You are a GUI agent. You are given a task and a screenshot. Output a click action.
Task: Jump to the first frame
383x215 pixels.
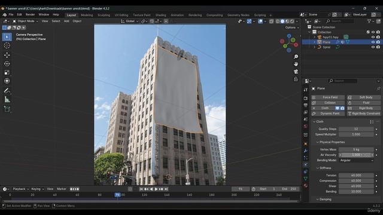pyautogui.click(x=141, y=189)
